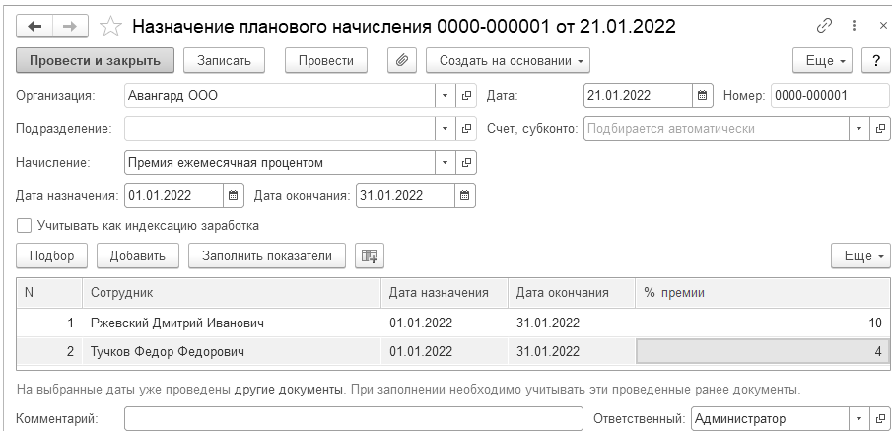Click the table column settings icon

coord(370,255)
